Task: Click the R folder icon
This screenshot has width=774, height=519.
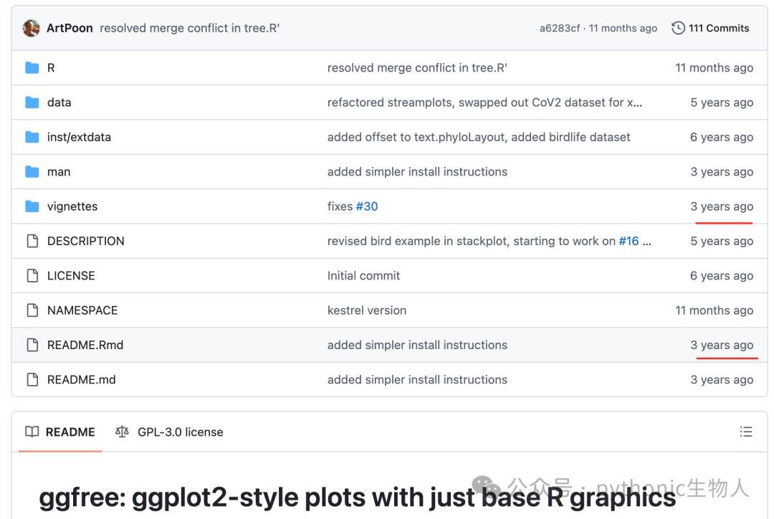Action: [x=32, y=67]
